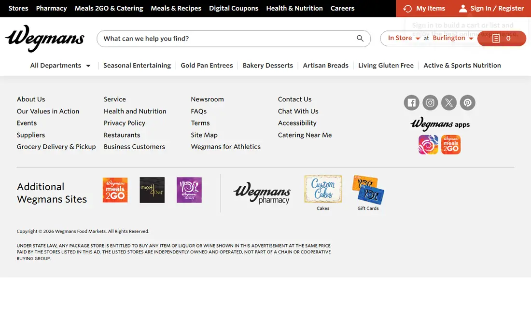Open the Custom Cakes image
531x332 pixels.
323,189
